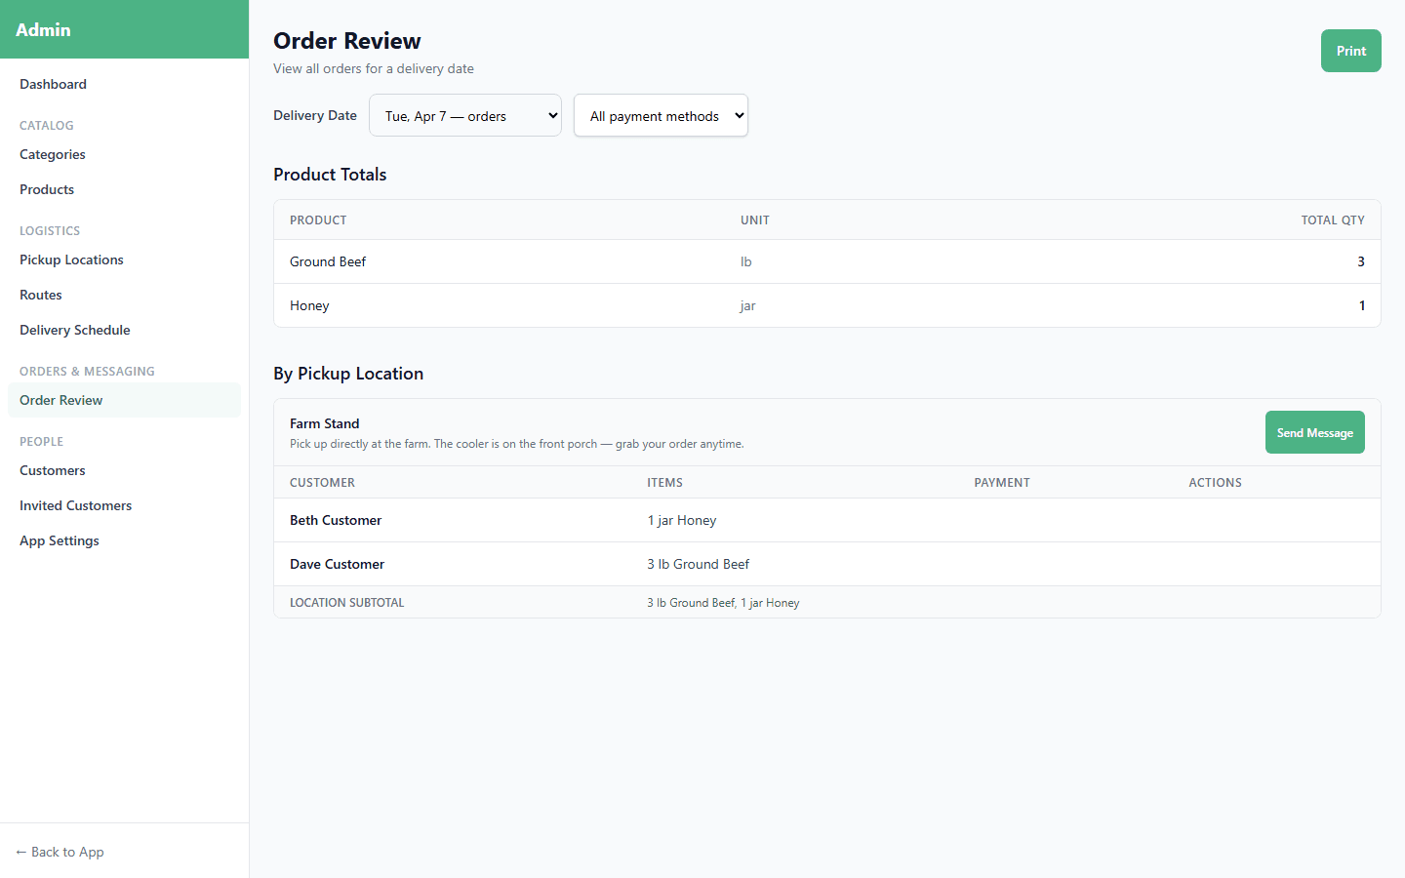Click the Order Review page title
Viewport: 1405px width, 878px height.
tap(347, 41)
